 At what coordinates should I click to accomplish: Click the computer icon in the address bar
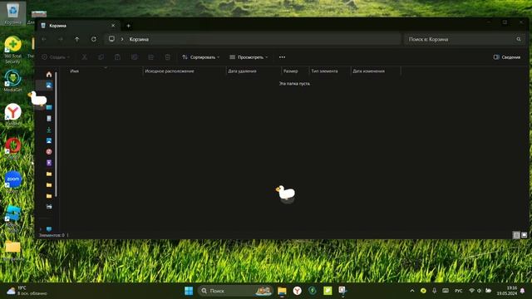[111, 39]
